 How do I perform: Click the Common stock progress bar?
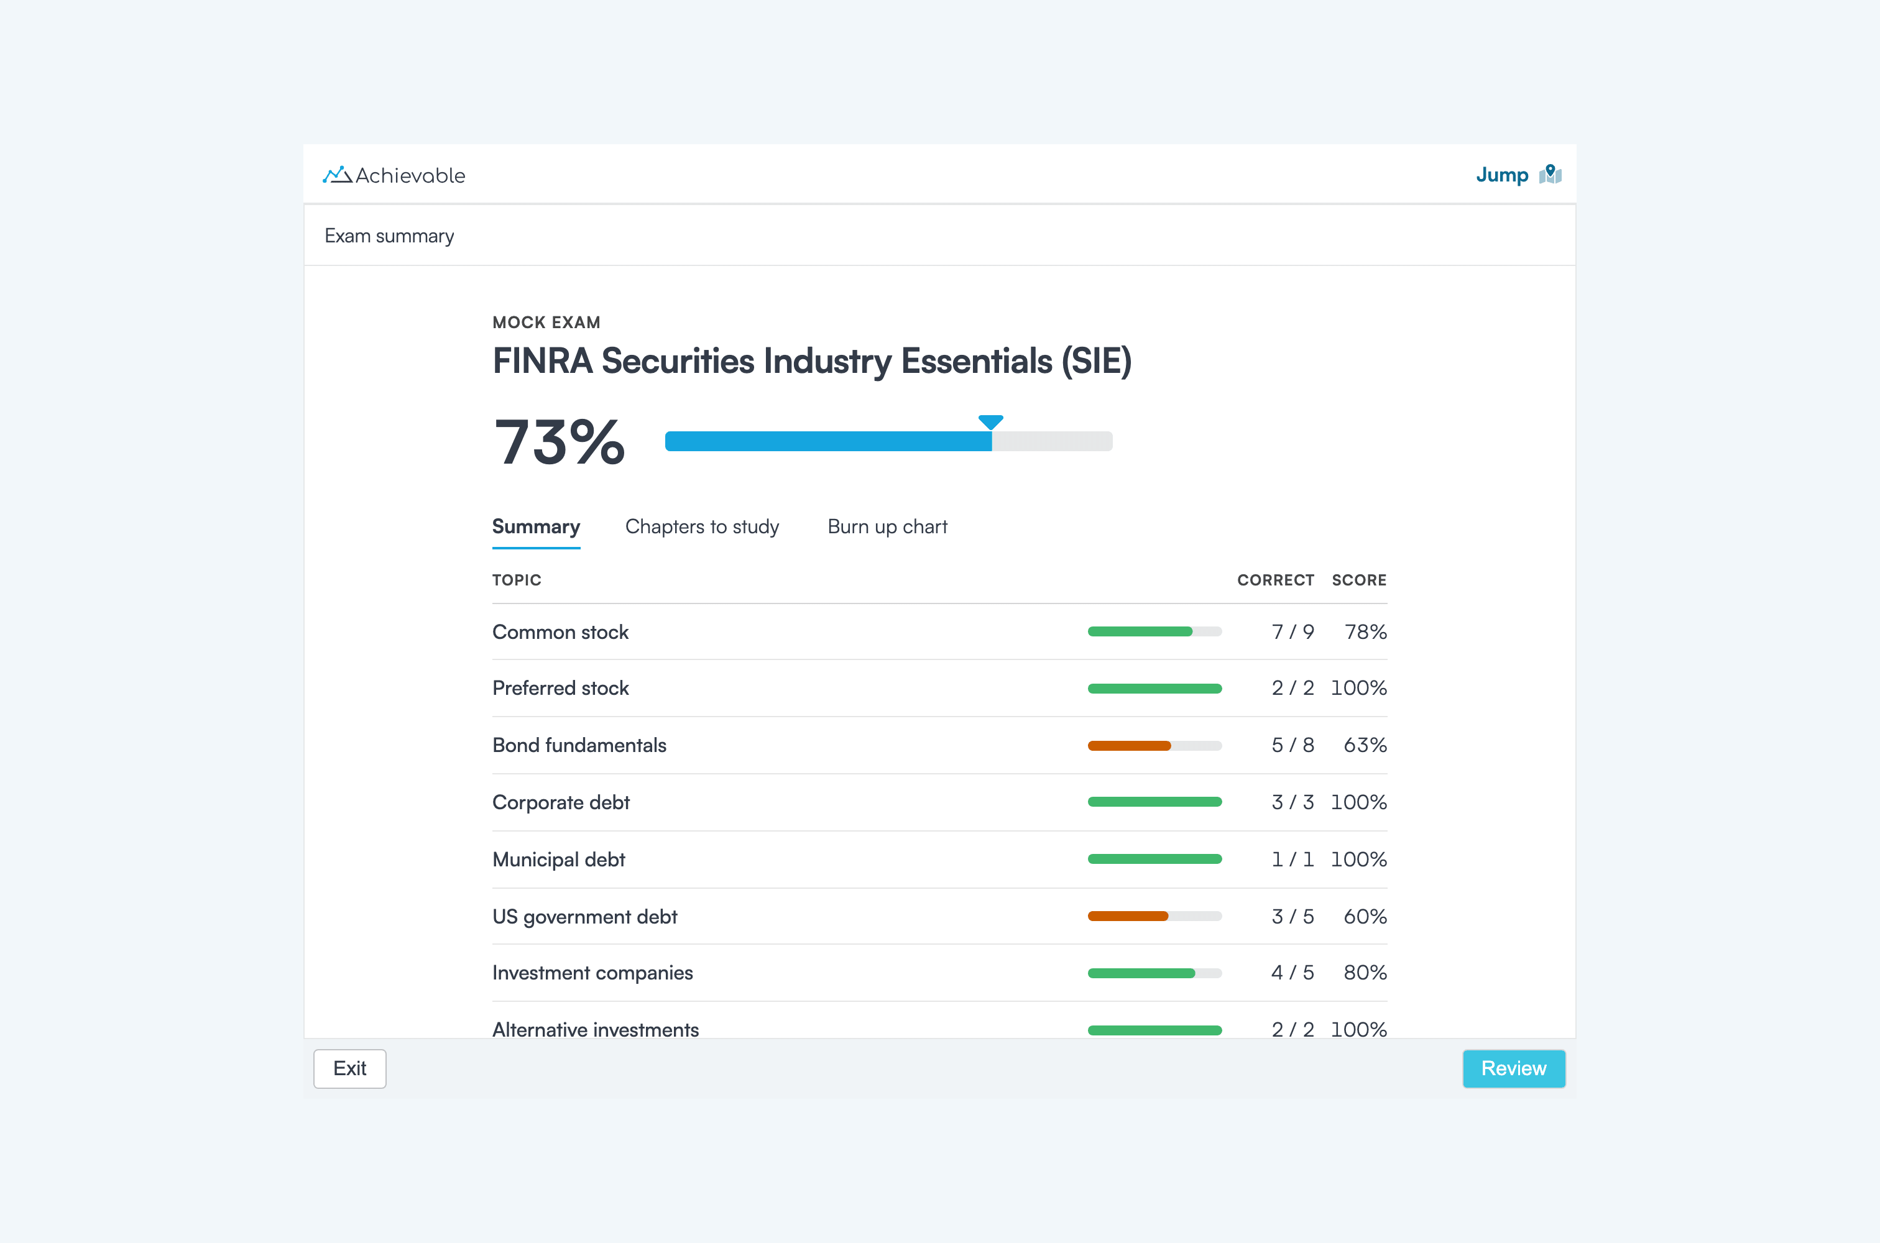1154,632
